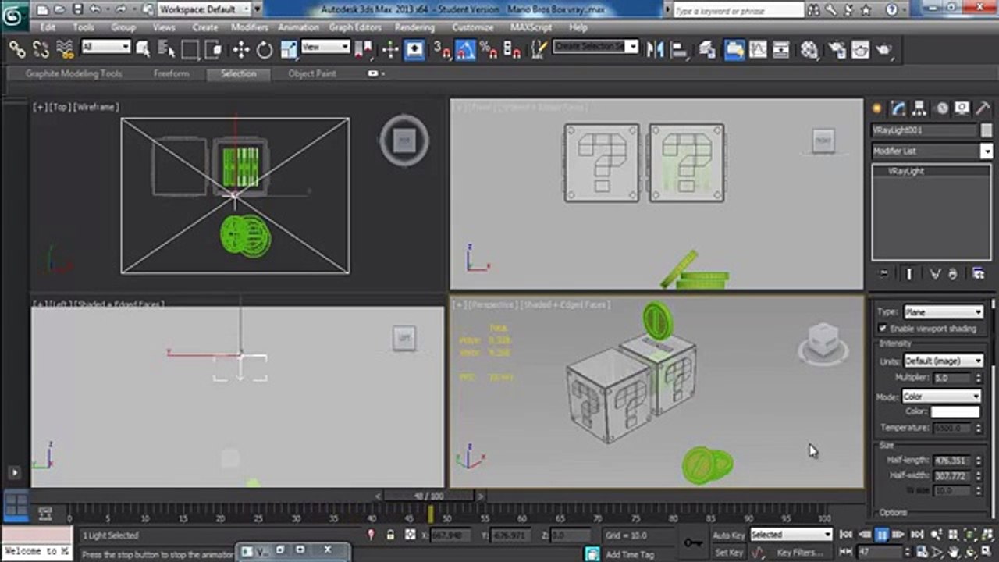This screenshot has width=999, height=562.
Task: Open the Create panel star tab
Action: coord(877,108)
